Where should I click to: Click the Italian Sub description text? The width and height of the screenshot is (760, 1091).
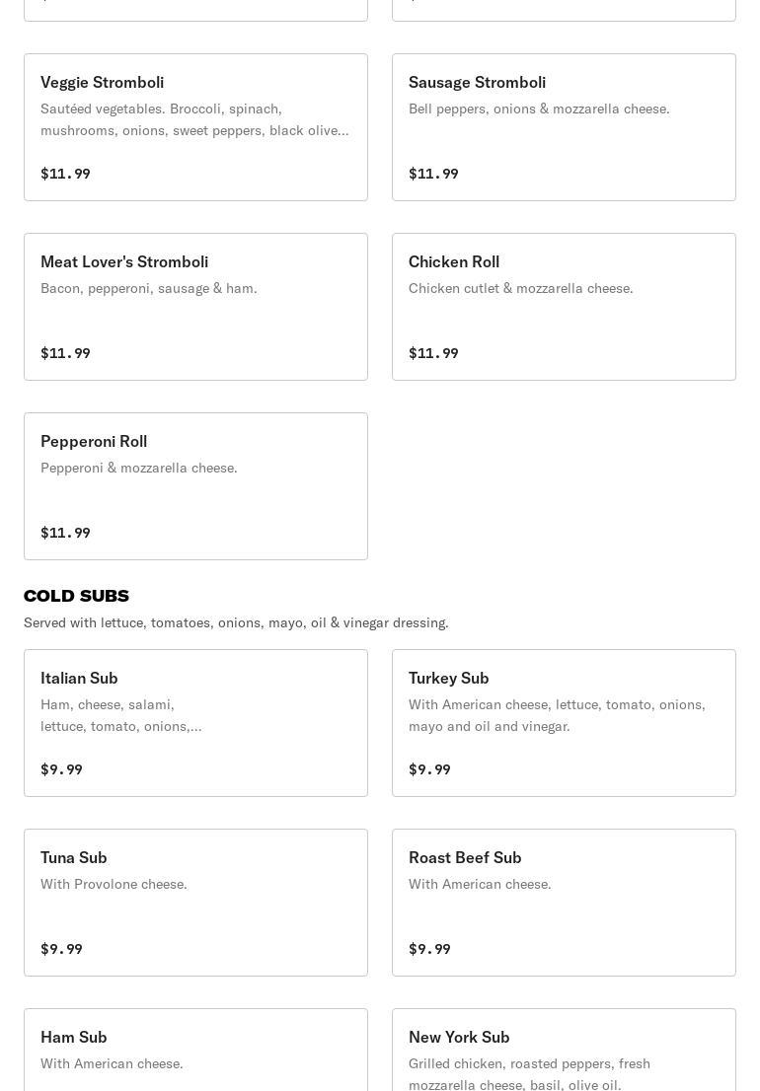point(120,715)
